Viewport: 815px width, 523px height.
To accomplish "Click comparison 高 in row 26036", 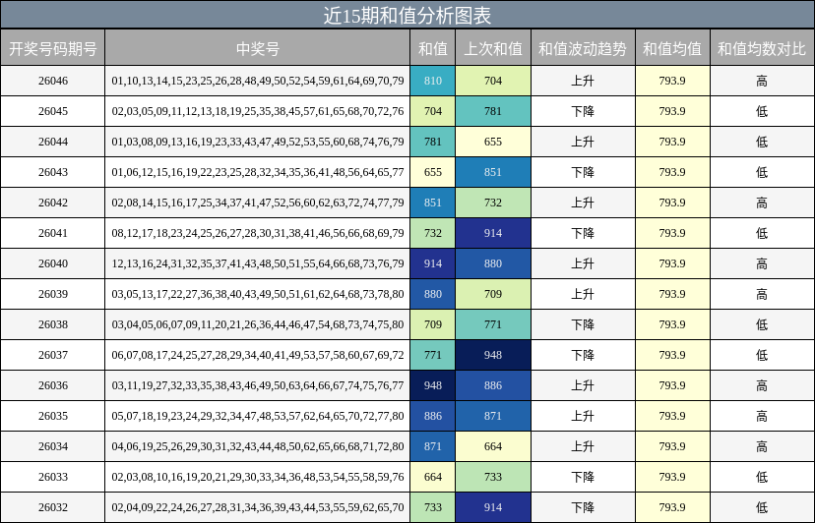I will [762, 385].
